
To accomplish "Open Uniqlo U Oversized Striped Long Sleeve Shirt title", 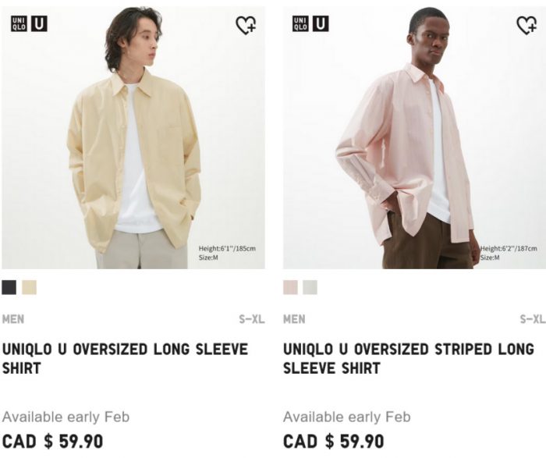I will 409,359.
